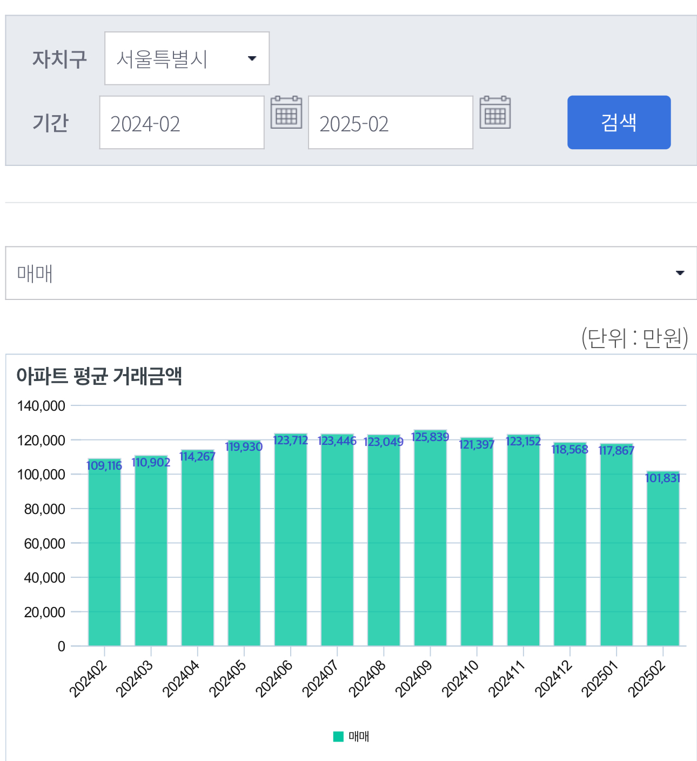The height and width of the screenshot is (761, 697).
Task: Open the start date calendar picker
Action: [x=286, y=112]
